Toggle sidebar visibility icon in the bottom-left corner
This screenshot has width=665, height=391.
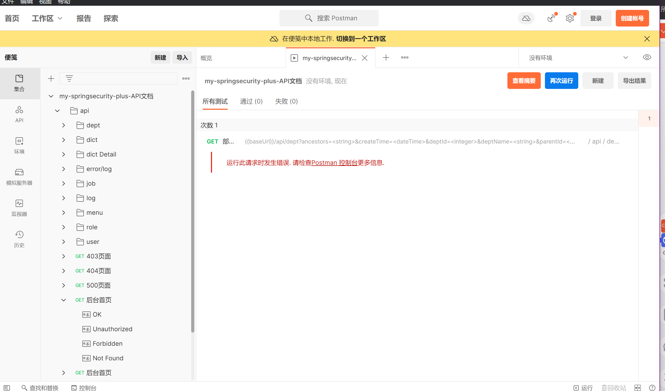7,388
